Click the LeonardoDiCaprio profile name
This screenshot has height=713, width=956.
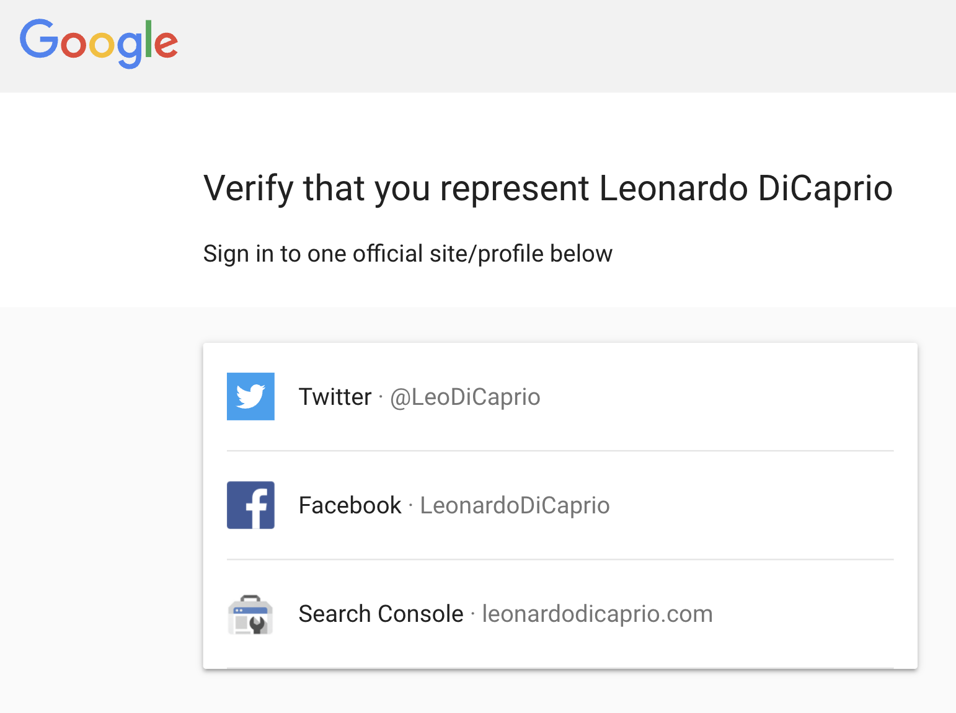coord(515,505)
